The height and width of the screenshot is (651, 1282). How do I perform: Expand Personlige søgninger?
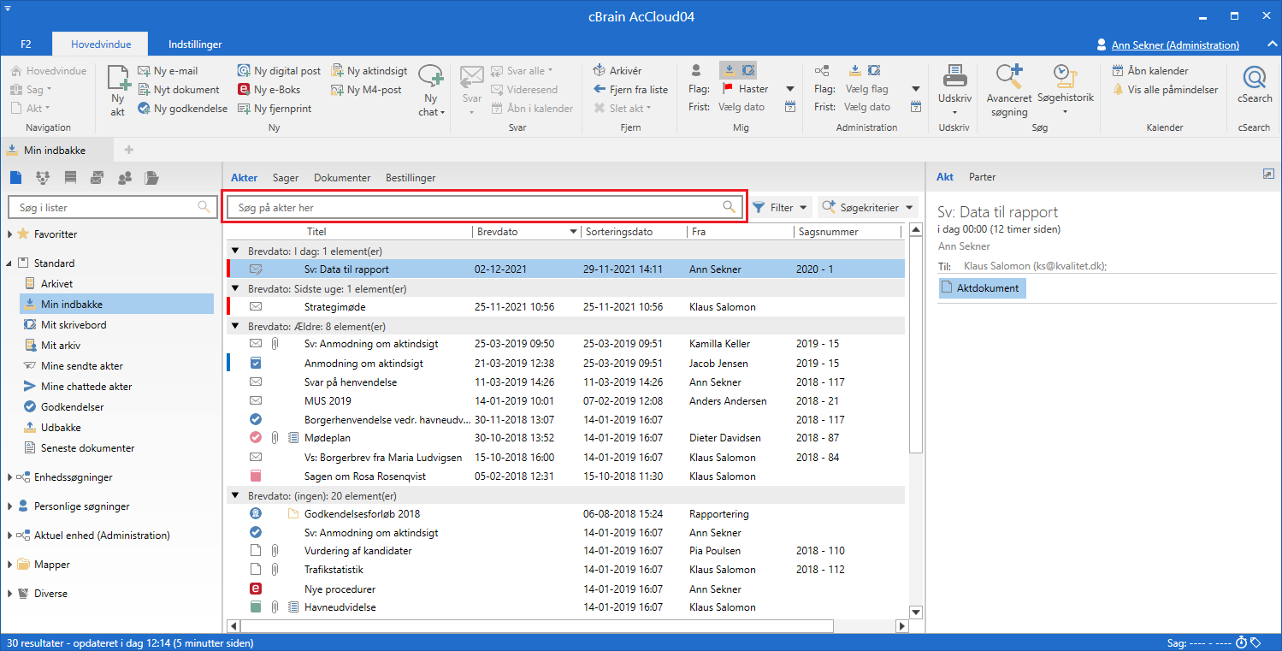pyautogui.click(x=9, y=506)
